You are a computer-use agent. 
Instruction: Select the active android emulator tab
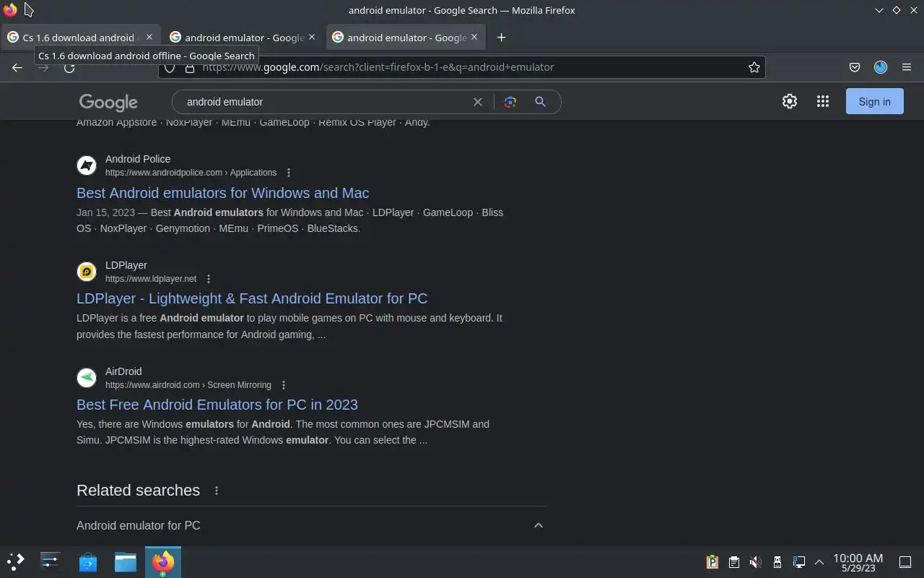[x=406, y=37]
